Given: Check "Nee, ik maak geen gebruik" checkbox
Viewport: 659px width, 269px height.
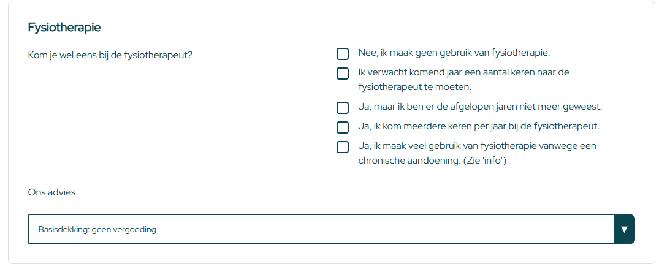Looking at the screenshot, I should click(343, 54).
